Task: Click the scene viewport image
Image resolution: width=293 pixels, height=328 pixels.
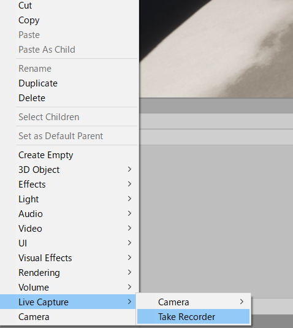Action: point(216,48)
